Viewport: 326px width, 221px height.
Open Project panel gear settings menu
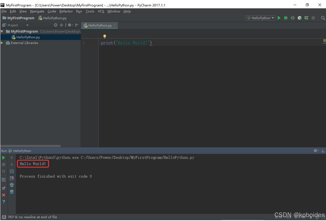pos(70,25)
